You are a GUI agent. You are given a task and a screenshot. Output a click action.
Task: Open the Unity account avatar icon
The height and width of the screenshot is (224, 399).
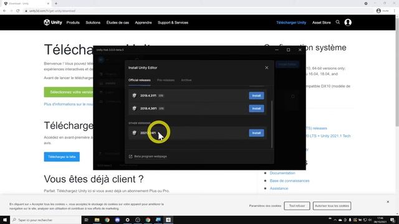[x=348, y=22]
